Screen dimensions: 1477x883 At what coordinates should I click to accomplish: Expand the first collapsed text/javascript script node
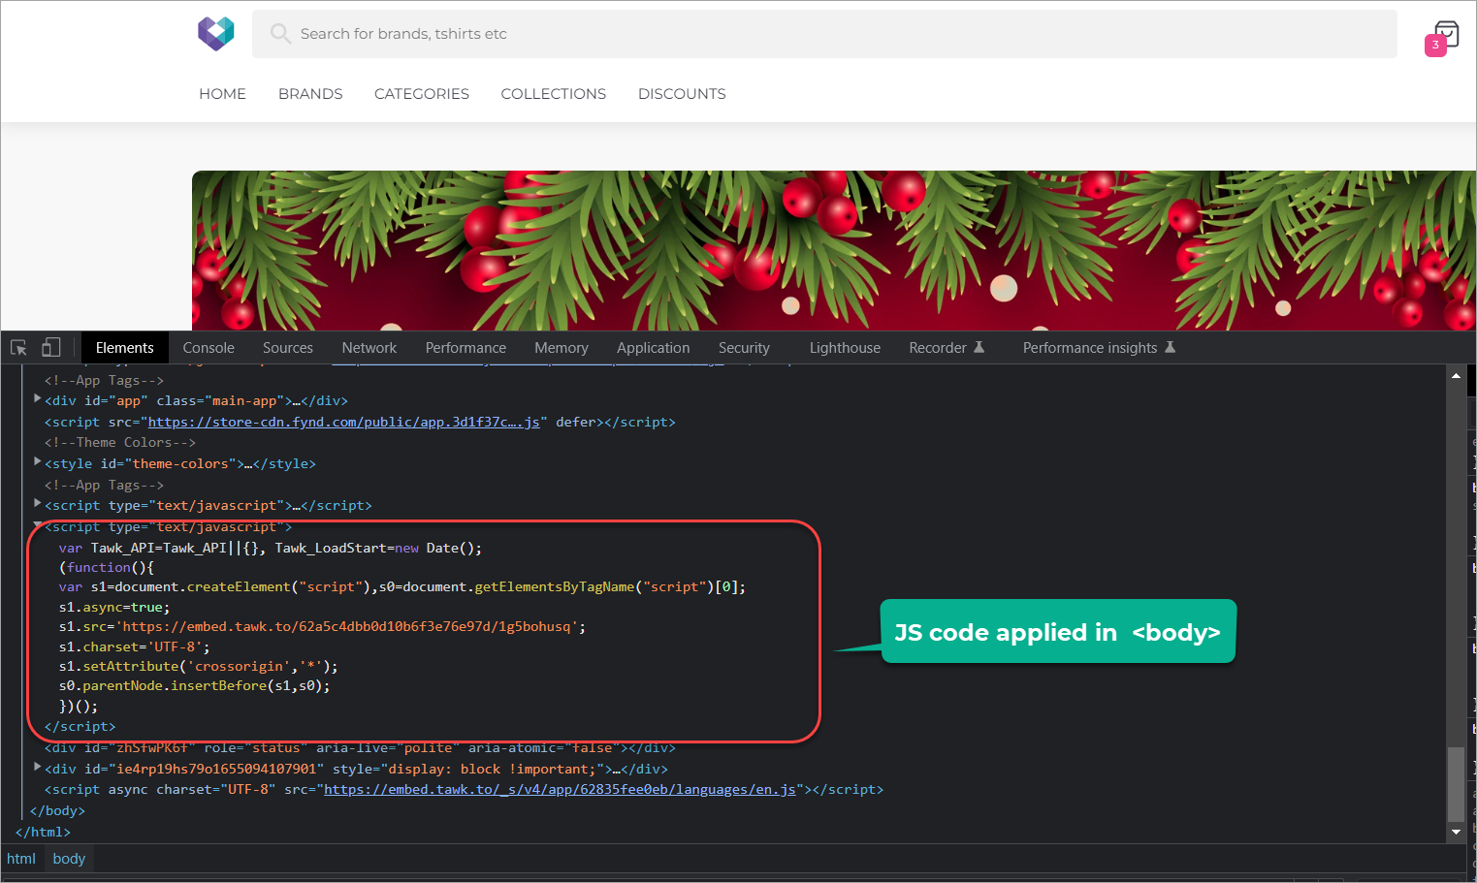pos(38,503)
